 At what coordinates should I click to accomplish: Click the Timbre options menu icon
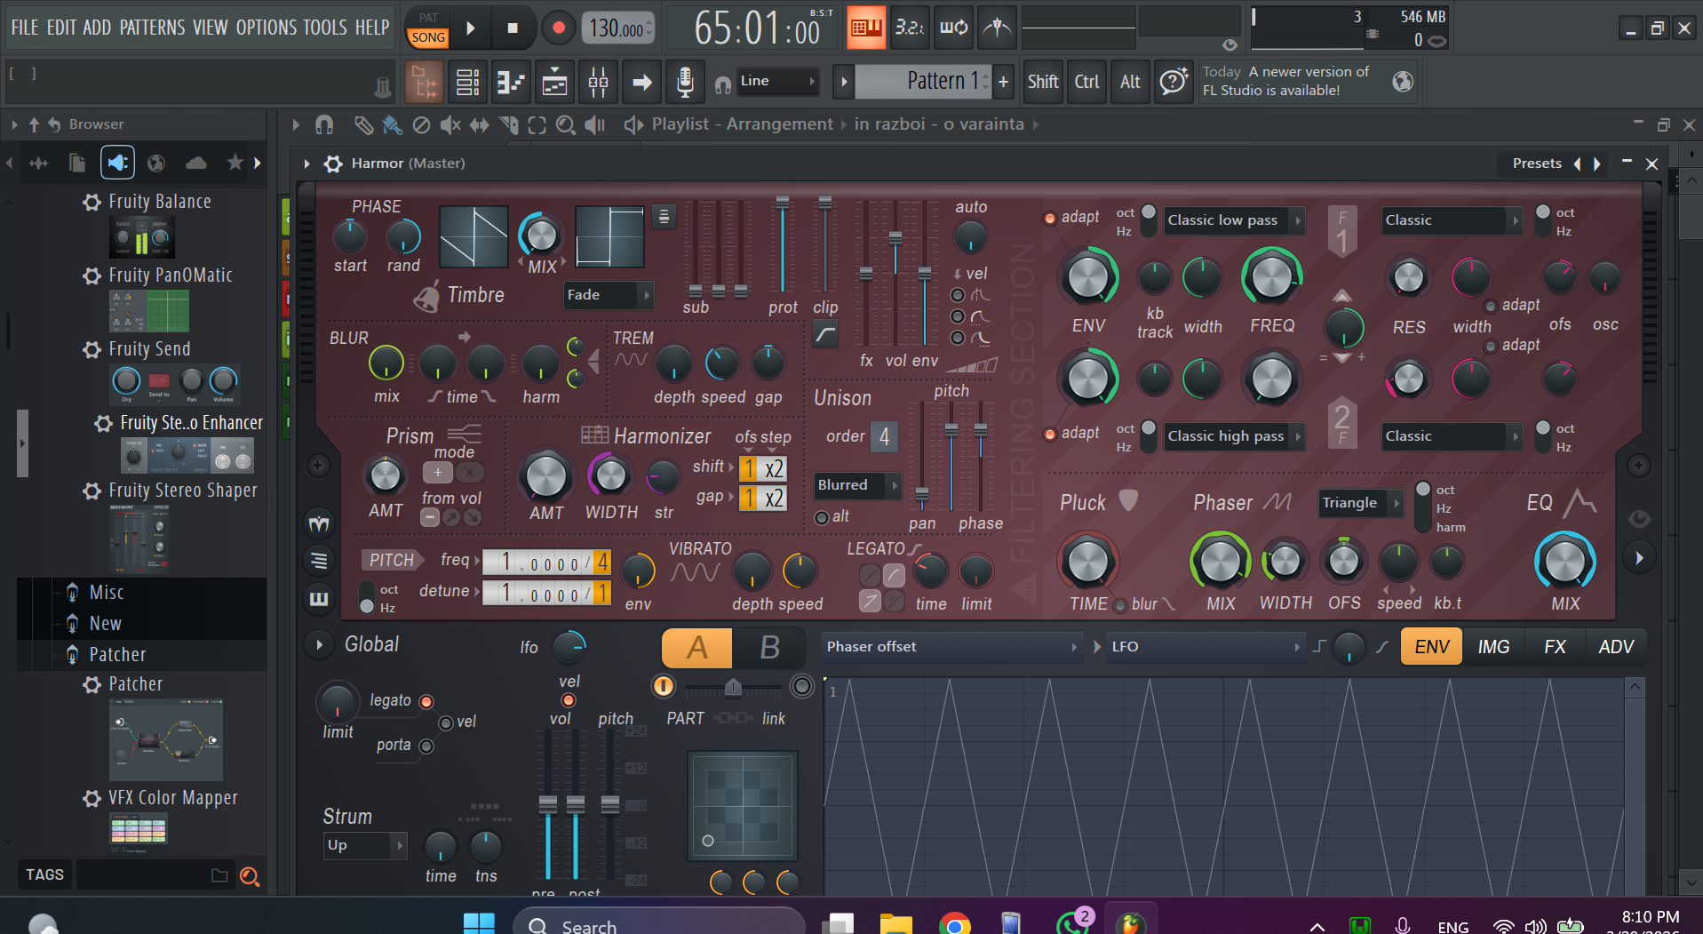(664, 216)
